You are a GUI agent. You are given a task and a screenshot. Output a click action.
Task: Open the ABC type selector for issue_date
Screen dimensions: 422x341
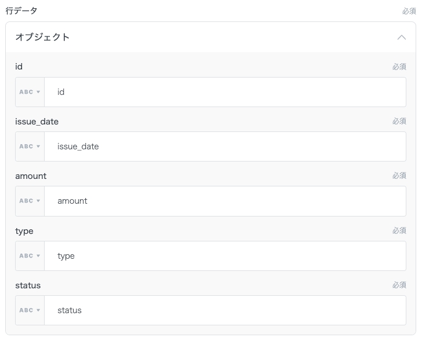(x=30, y=146)
